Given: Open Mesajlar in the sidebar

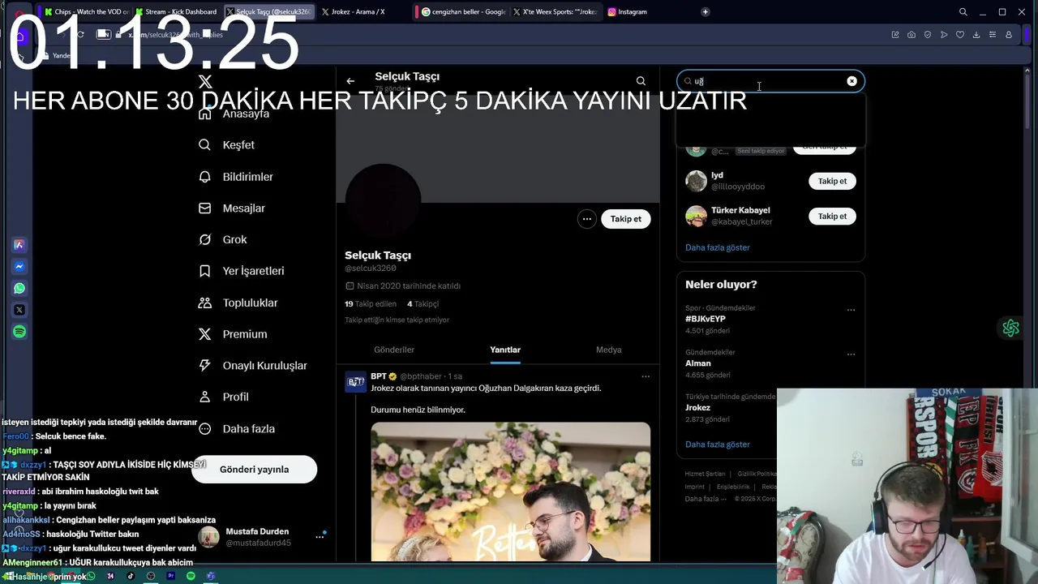Looking at the screenshot, I should (x=233, y=208).
